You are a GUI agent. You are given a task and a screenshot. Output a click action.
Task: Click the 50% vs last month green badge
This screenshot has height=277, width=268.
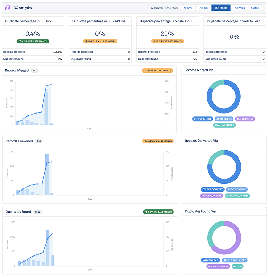158,212
